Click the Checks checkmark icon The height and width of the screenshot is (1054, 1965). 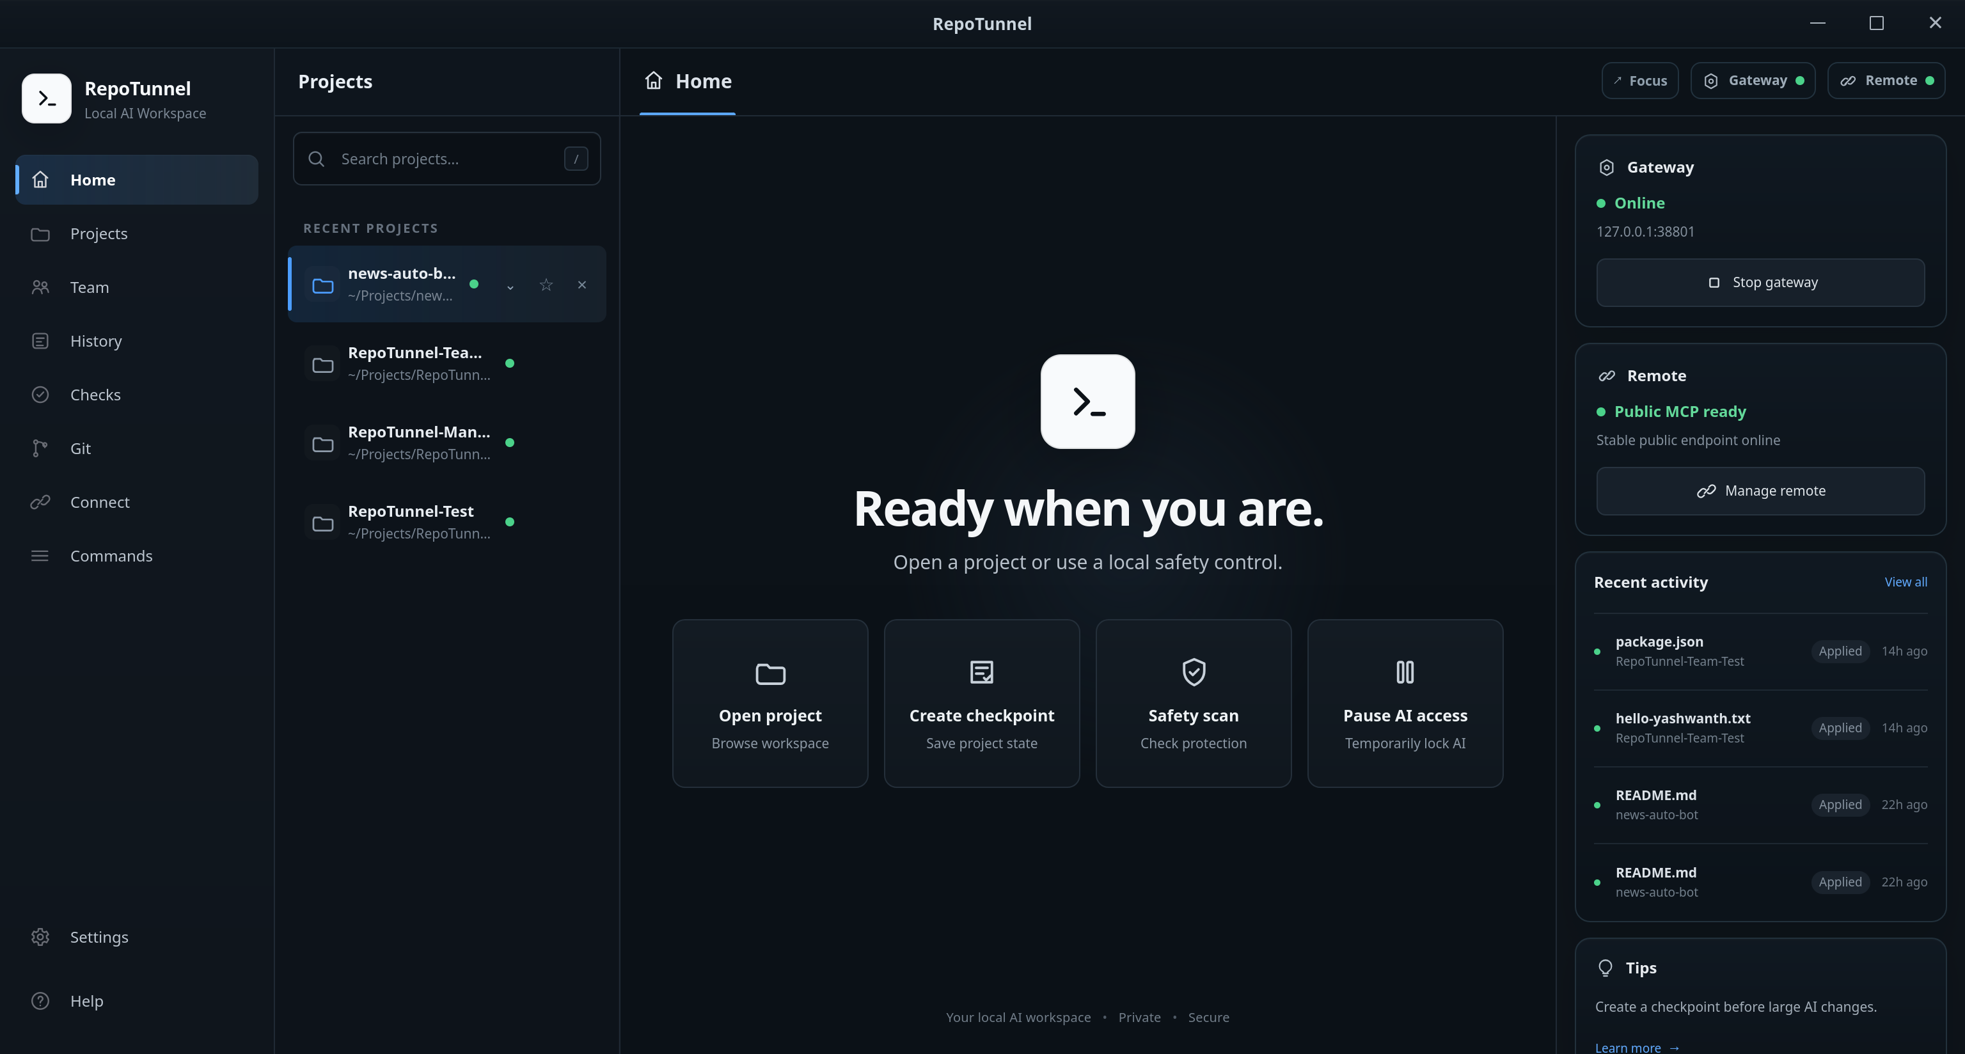coord(40,395)
